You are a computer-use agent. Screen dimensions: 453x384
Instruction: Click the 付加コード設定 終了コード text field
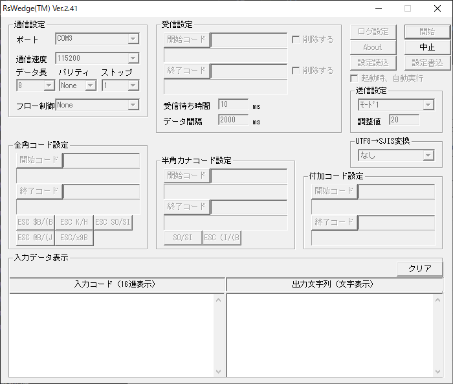coord(396,223)
